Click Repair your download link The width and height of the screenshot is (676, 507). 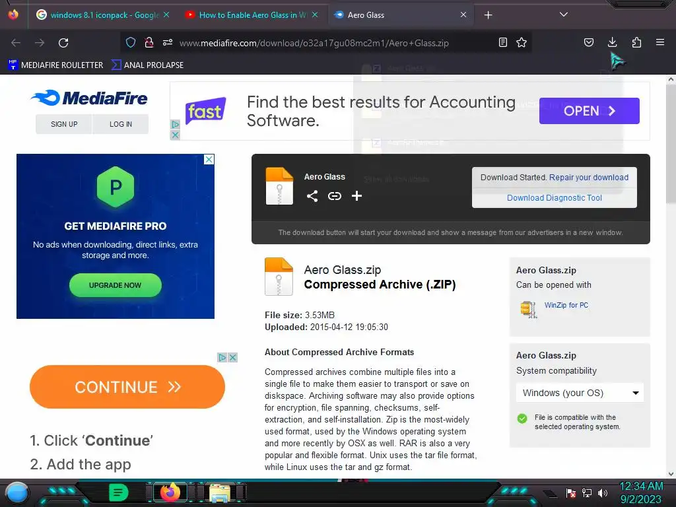588,177
